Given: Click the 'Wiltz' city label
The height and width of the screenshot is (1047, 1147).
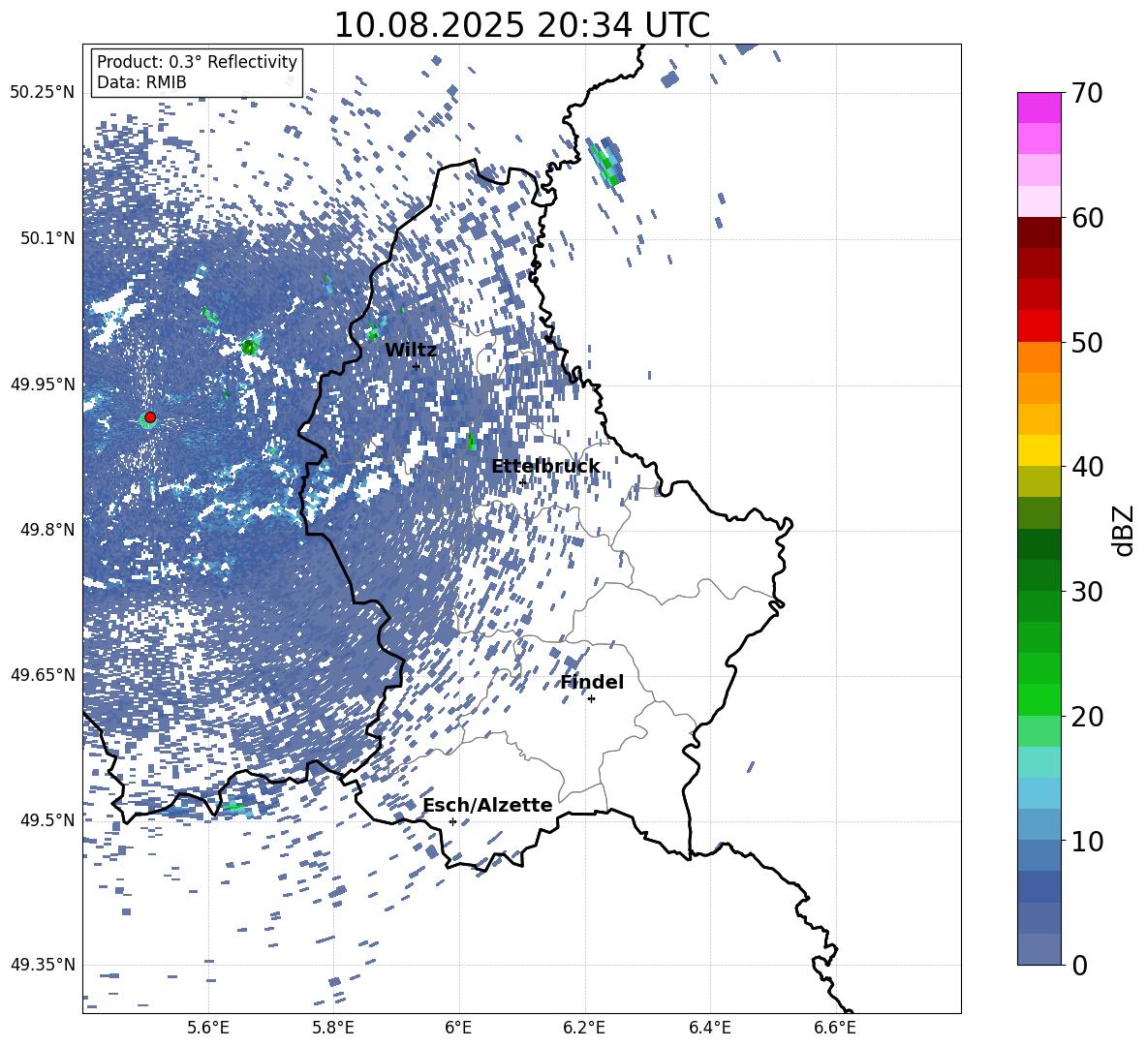Looking at the screenshot, I should click(411, 351).
